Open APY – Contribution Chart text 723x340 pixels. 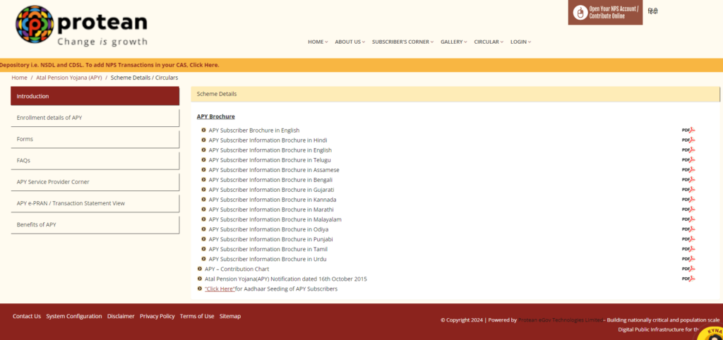click(x=237, y=269)
